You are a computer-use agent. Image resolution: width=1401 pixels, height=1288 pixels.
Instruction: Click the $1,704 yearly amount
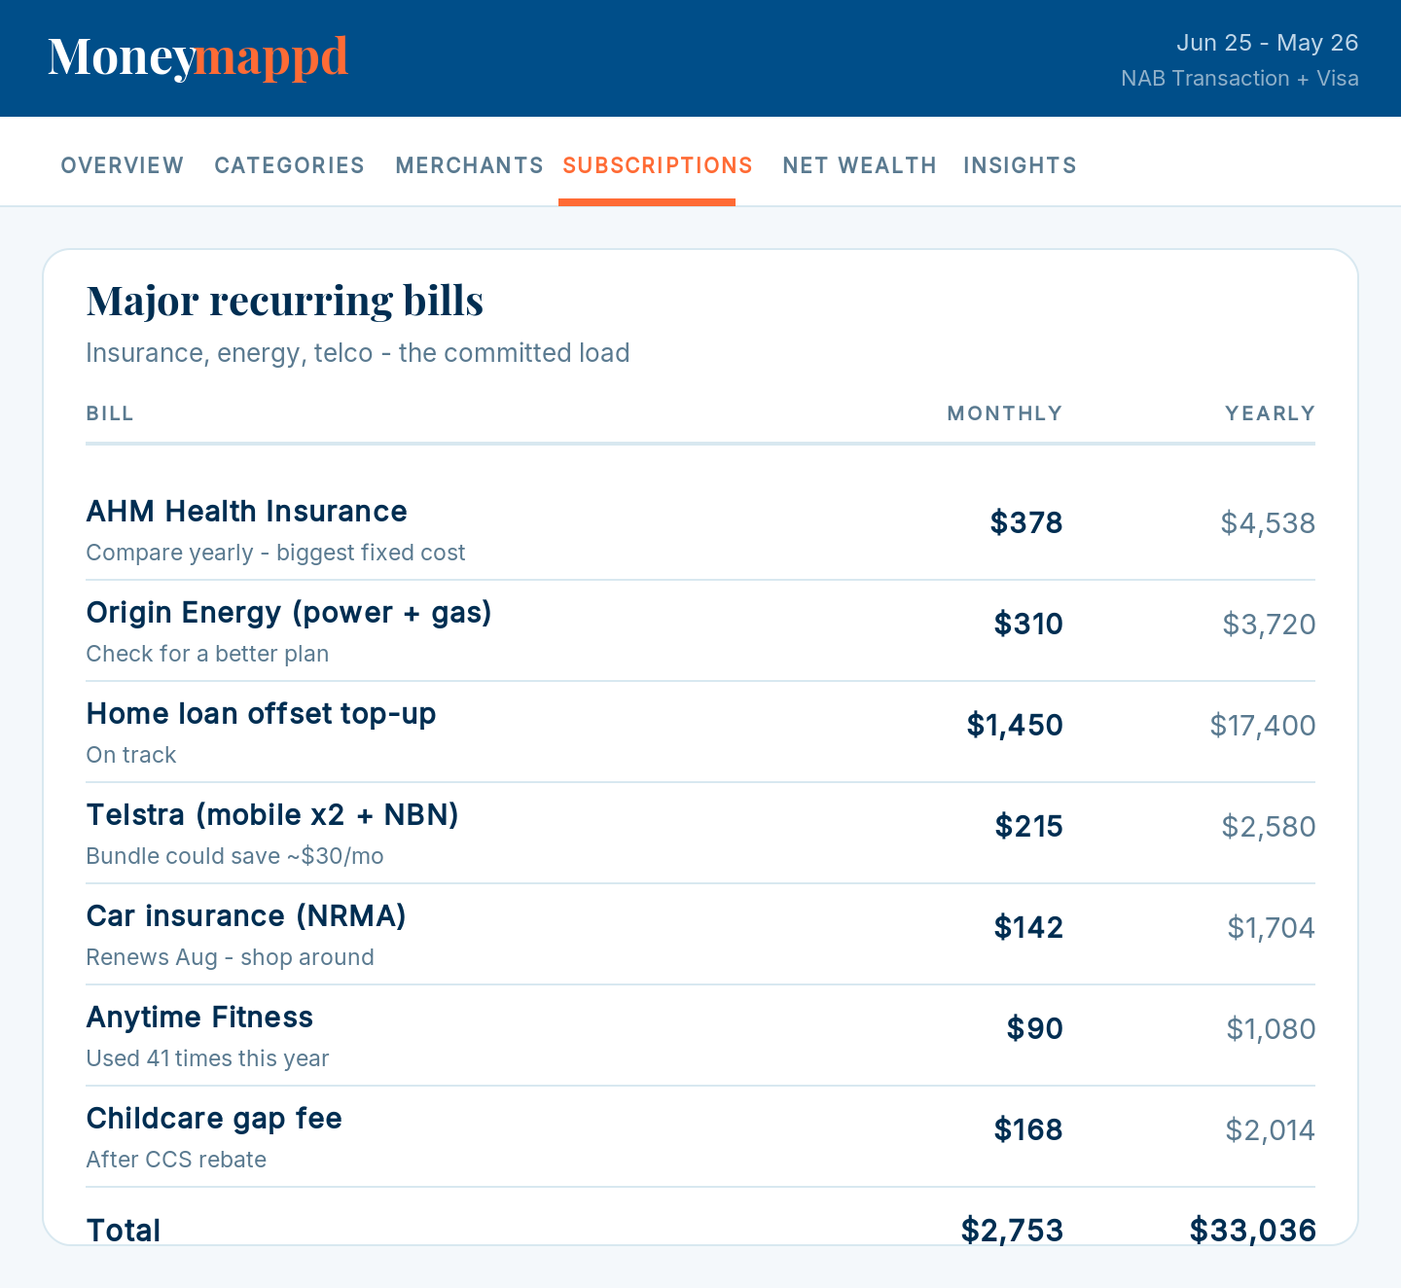1271,928
